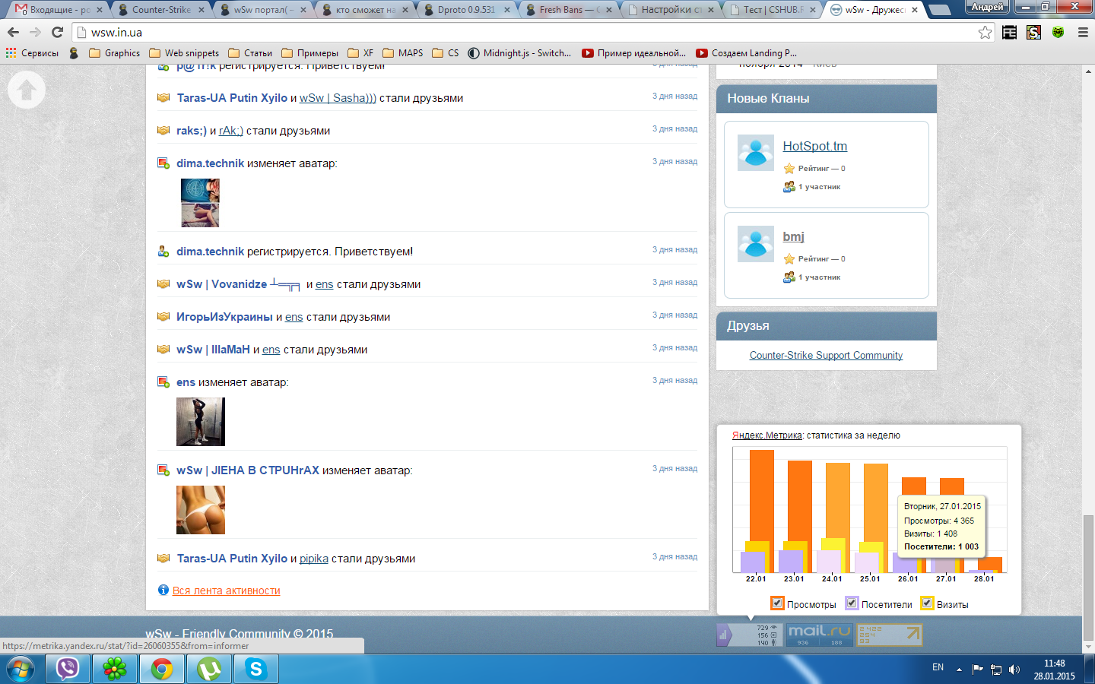Click the unlabeled soldier-icon bookmark in the bookmarks bar

74,53
